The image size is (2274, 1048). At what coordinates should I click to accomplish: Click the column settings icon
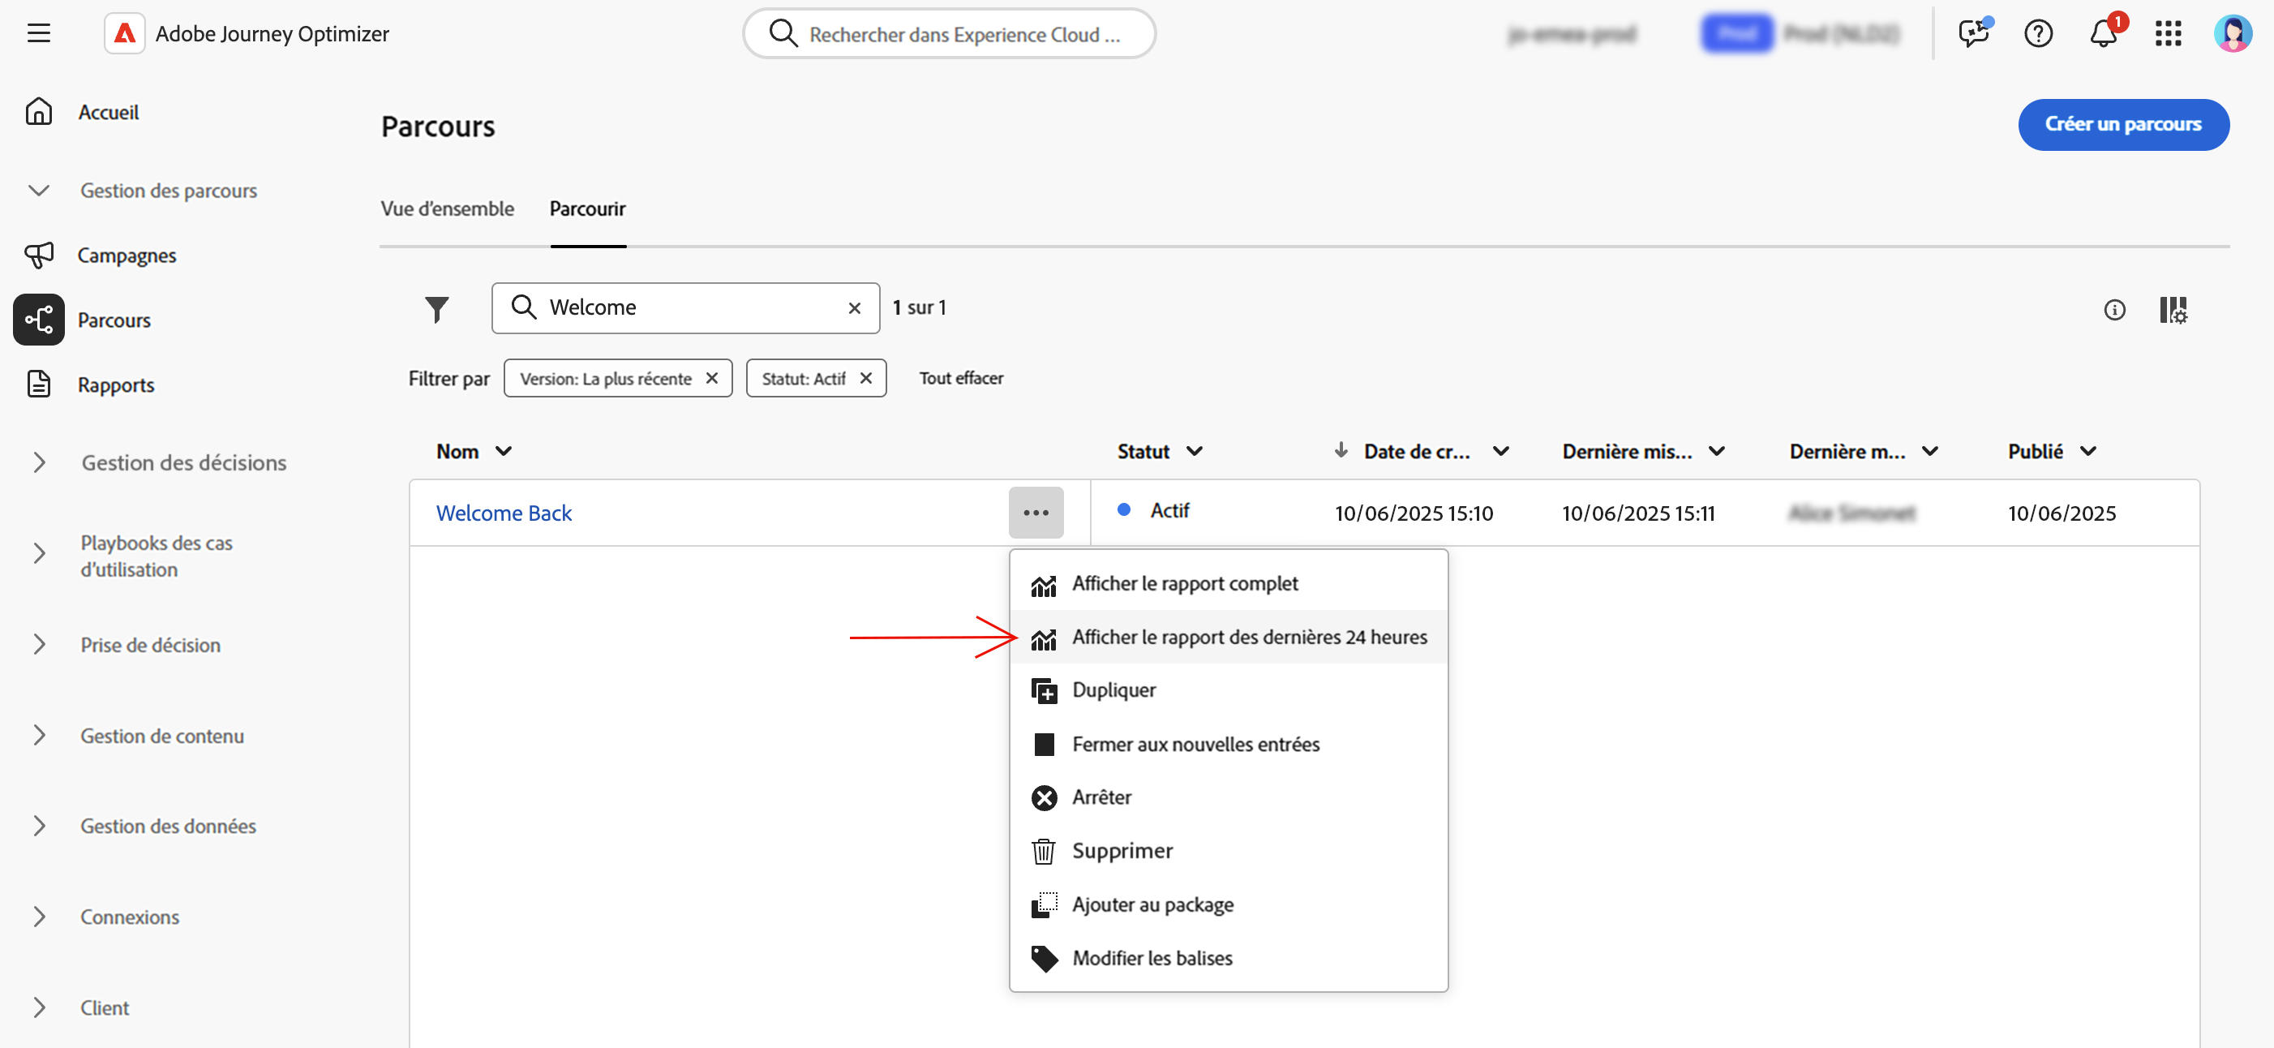tap(2172, 310)
